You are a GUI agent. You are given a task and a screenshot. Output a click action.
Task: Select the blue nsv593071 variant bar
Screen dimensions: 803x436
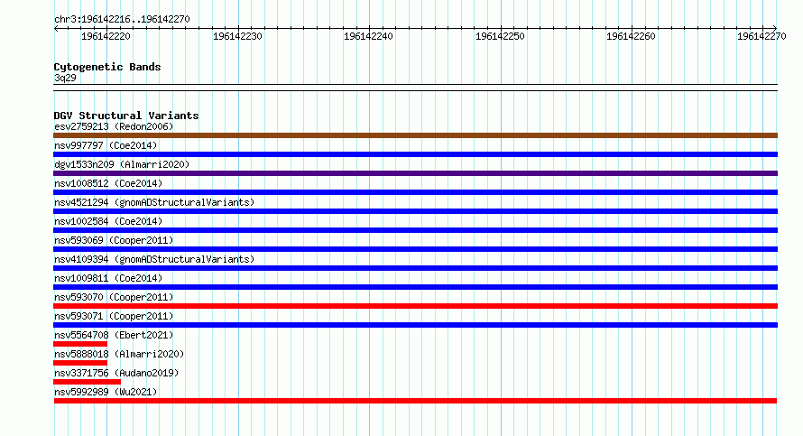(415, 325)
